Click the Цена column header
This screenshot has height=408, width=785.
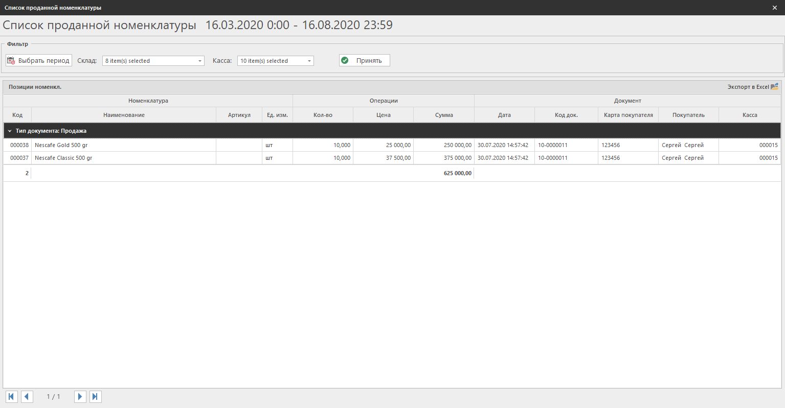coord(383,115)
